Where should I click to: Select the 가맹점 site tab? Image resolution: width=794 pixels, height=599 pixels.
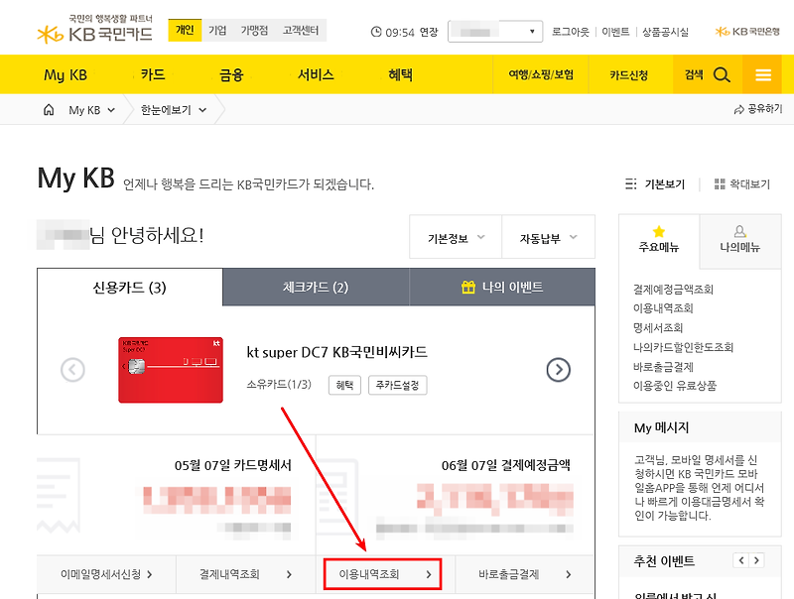coord(254,31)
